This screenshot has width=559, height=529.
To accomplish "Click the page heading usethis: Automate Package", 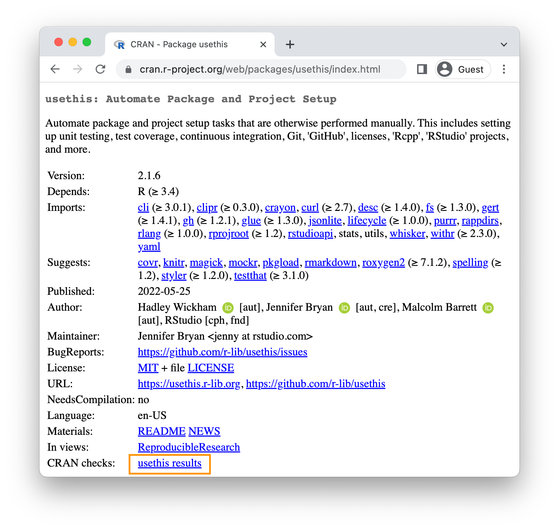I will 191,99.
